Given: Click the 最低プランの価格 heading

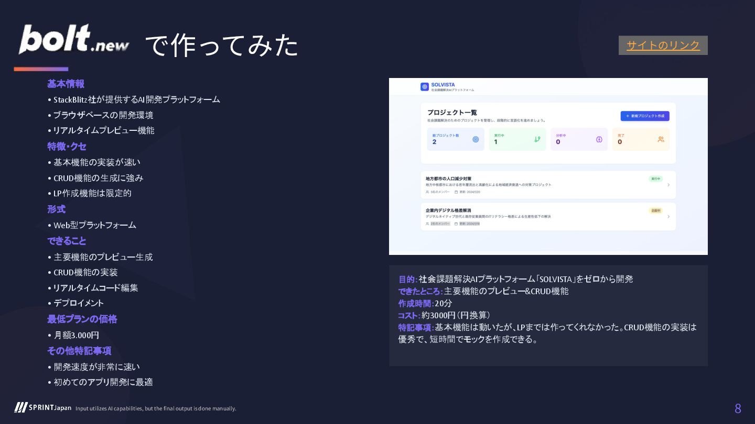Looking at the screenshot, I should pos(82,319).
